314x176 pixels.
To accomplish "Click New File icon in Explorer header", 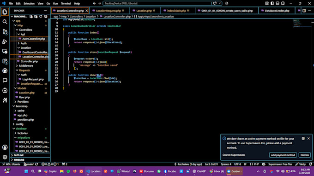I will pos(31,17).
